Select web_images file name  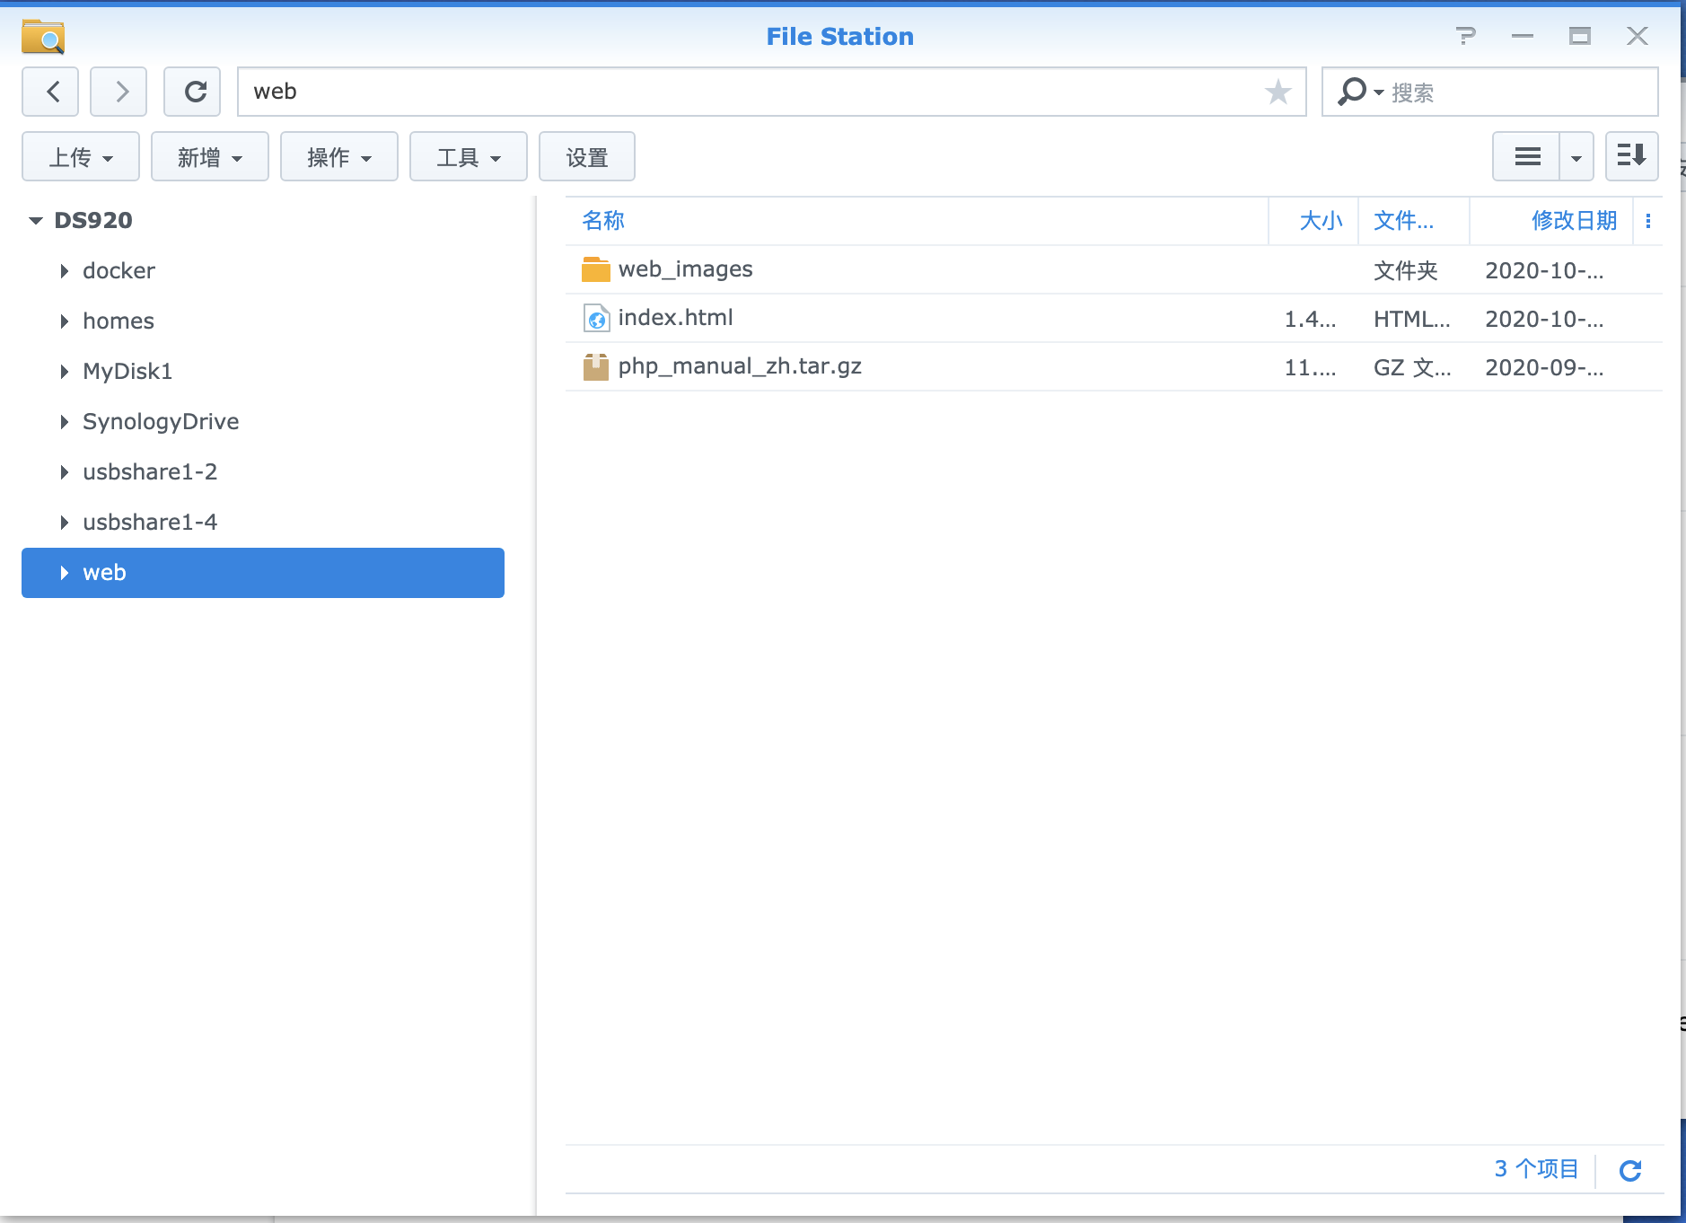tap(685, 269)
